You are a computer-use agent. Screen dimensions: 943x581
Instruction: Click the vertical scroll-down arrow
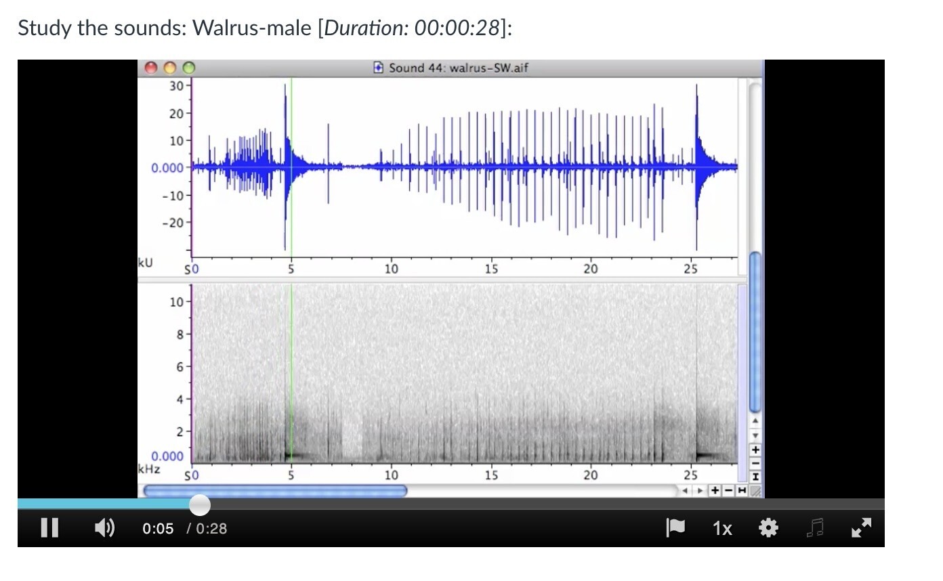tap(755, 435)
